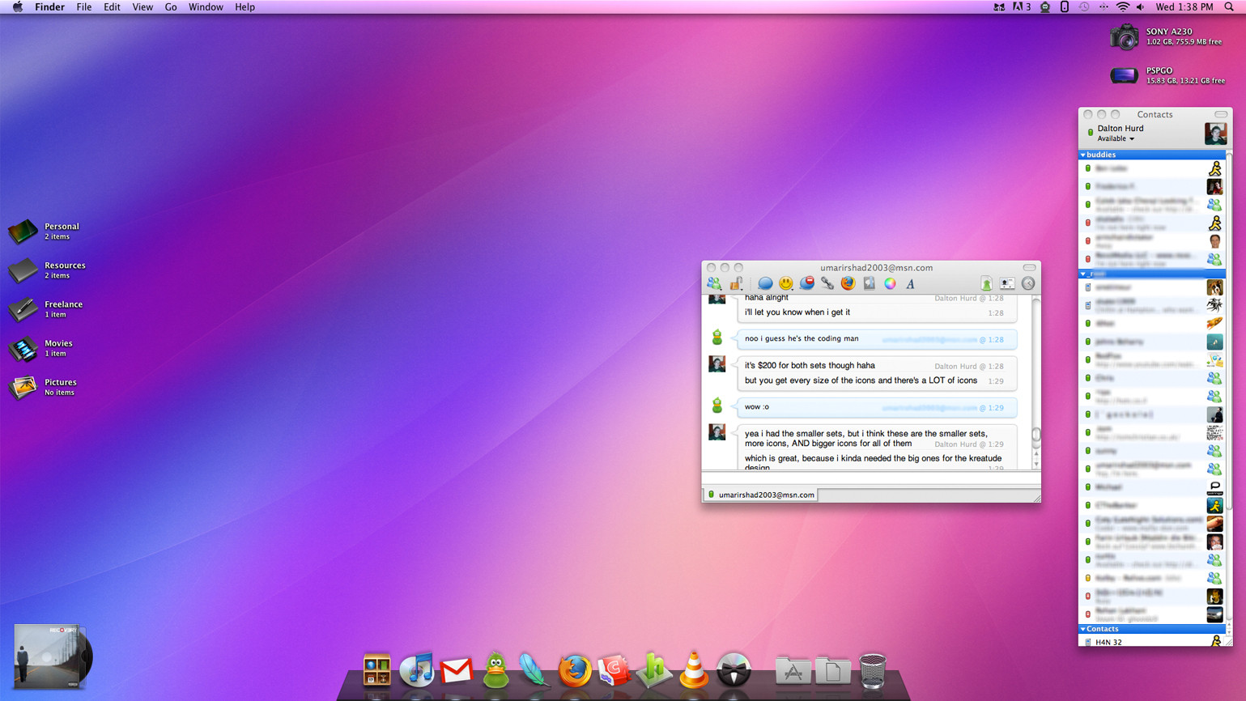Open the yellow smiley emoticon picker
This screenshot has height=701, width=1246.
(x=786, y=283)
